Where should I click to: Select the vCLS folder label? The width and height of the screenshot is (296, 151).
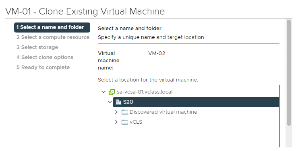[136, 122]
